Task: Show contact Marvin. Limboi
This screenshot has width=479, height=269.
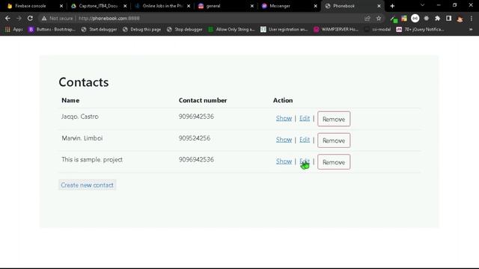Action: pos(284,140)
